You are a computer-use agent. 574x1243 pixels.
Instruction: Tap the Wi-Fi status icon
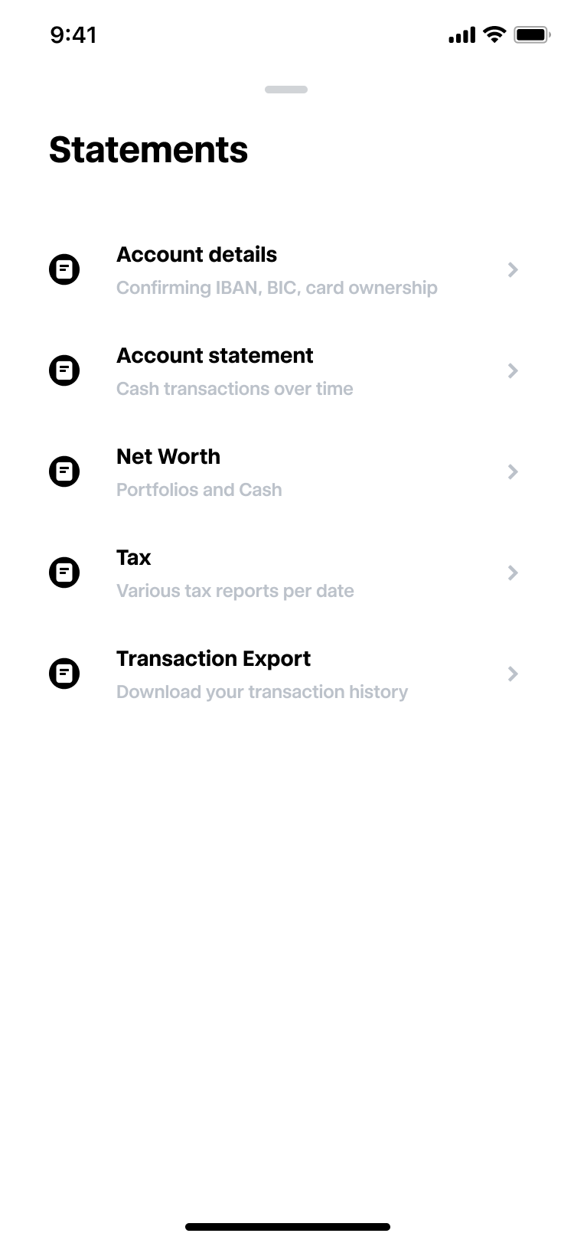click(x=495, y=34)
